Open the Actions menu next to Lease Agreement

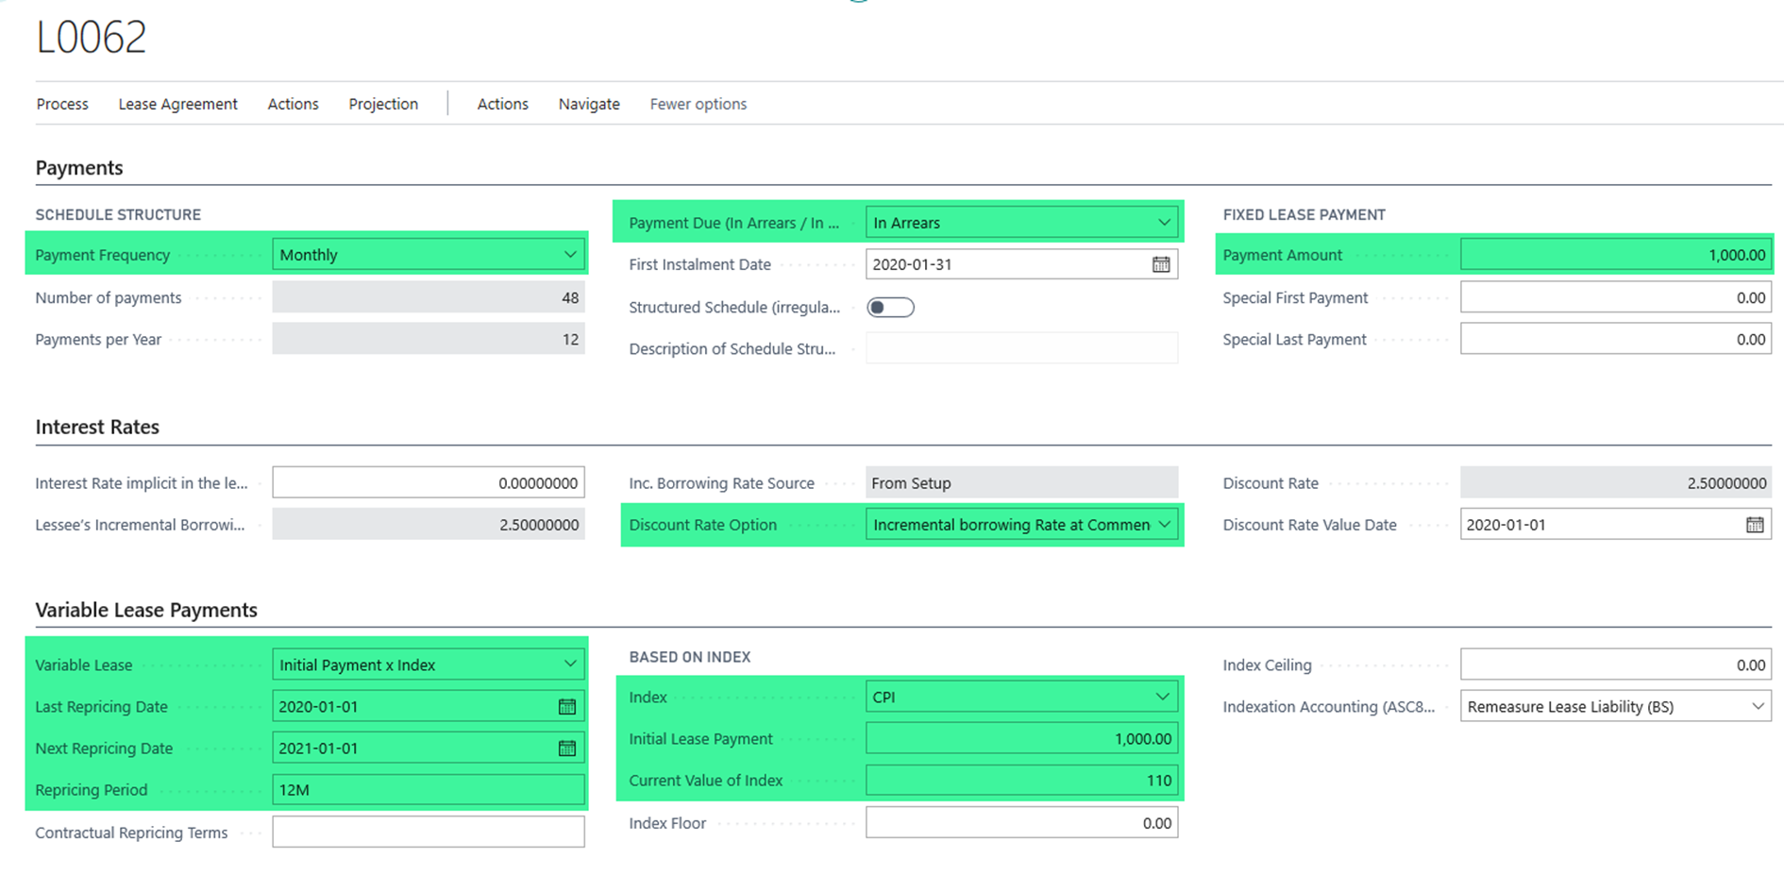(293, 104)
